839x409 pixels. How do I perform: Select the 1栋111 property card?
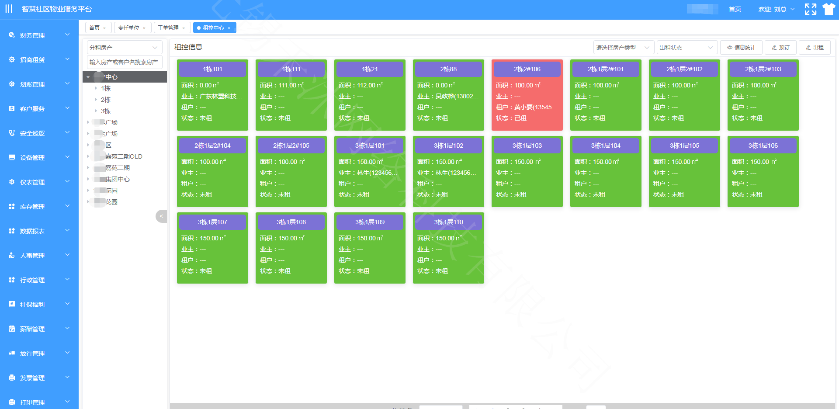pyautogui.click(x=291, y=95)
